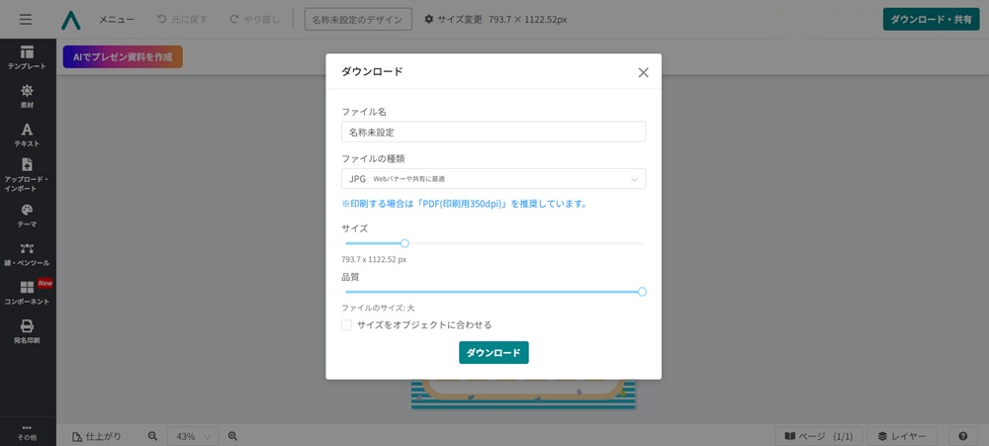Open the メニュー menu
Viewport: 989px width, 446px height.
(117, 20)
